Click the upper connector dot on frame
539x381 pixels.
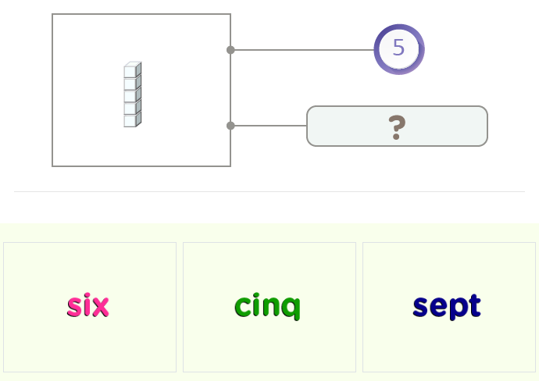[230, 50]
